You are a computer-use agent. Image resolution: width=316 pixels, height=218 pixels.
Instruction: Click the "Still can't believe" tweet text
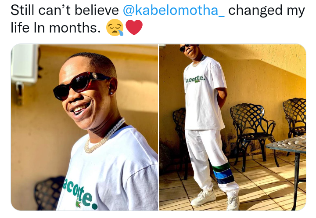pyautogui.click(x=65, y=10)
